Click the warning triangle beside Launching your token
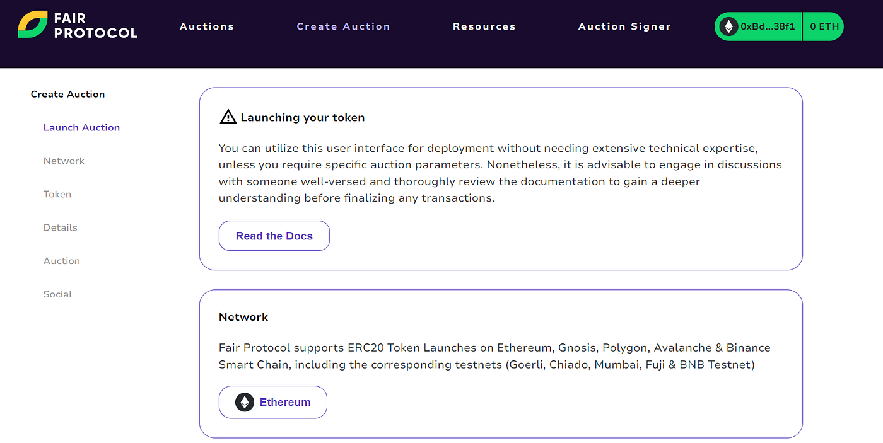Screen dimensions: 883x443 227,116
